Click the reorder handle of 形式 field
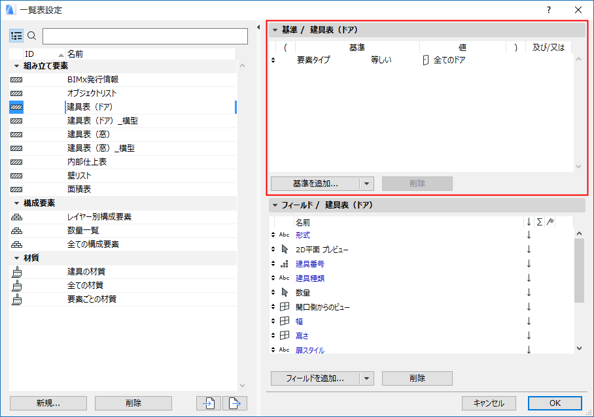594x417 pixels. click(x=273, y=235)
